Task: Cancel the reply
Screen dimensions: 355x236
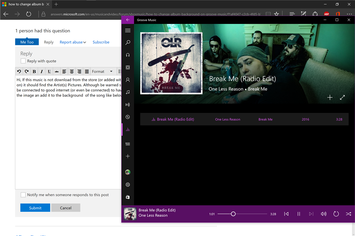Action: pos(66,208)
